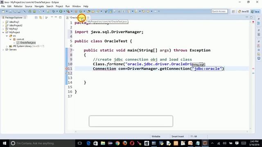The width and height of the screenshot is (262, 147).
Task: Select OracleTest.java in Package Explorer
Action: [28, 42]
